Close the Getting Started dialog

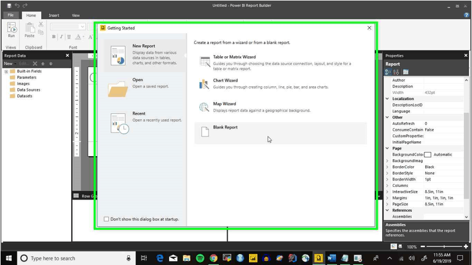369,28
